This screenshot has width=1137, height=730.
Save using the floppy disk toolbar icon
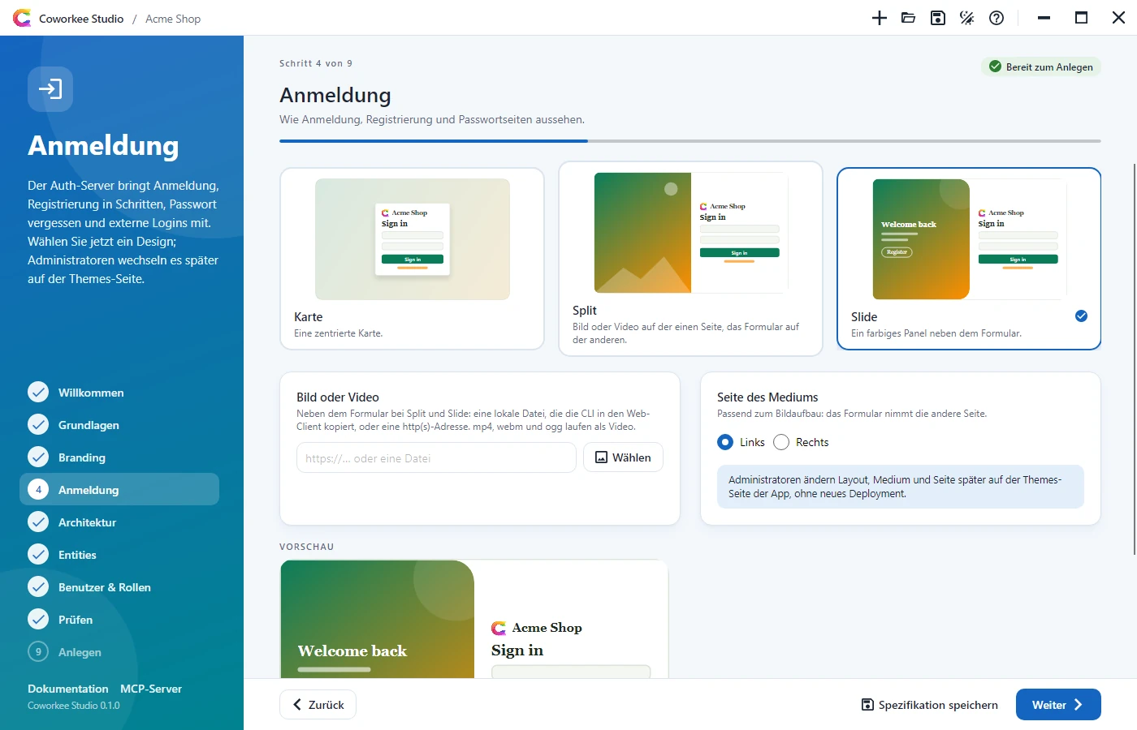click(938, 18)
